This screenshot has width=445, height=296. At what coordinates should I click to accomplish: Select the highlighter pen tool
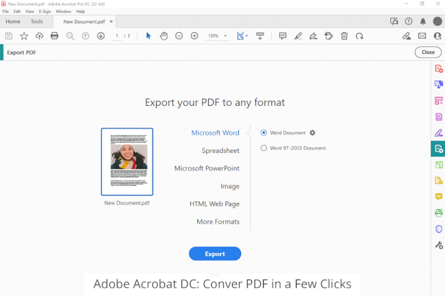pyautogui.click(x=298, y=36)
